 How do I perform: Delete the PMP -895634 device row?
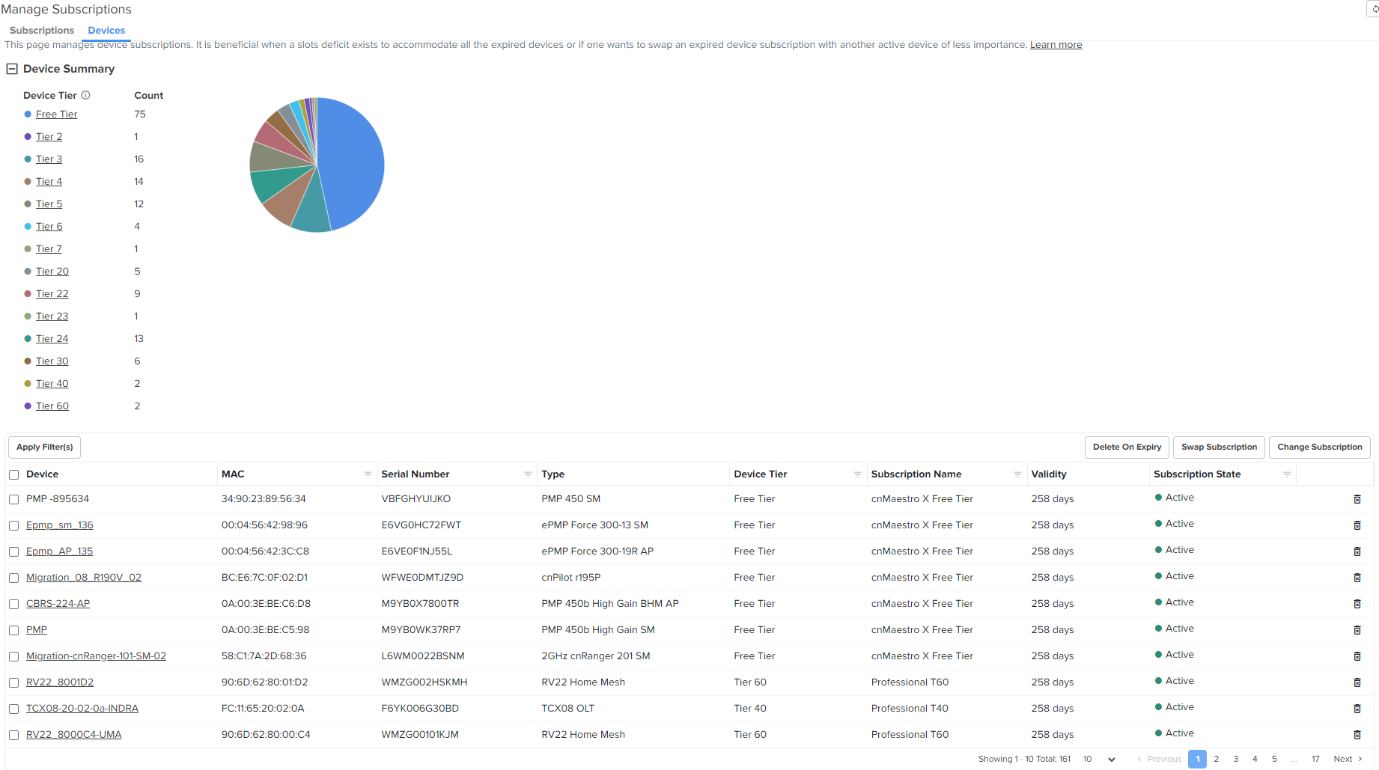1357,499
